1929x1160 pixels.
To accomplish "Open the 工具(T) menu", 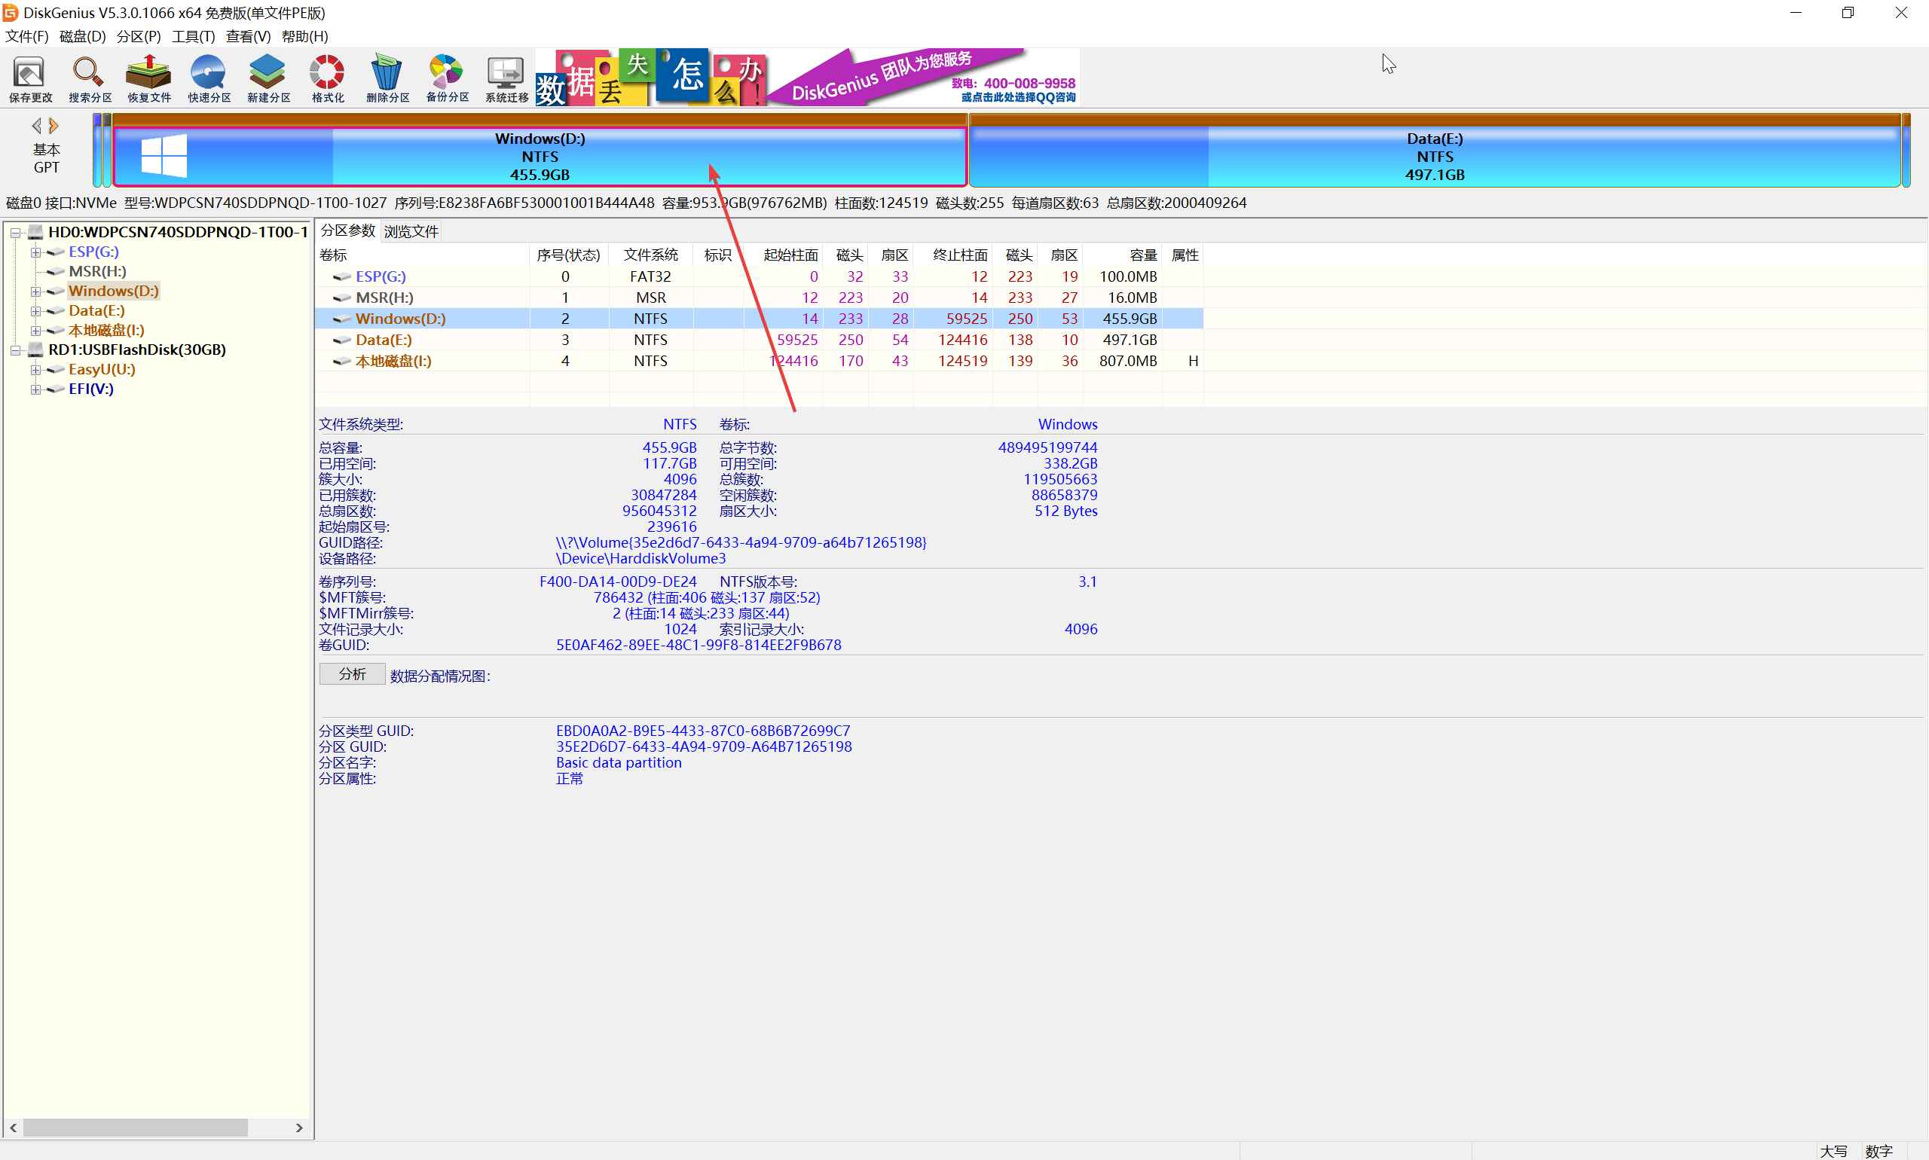I will [192, 37].
